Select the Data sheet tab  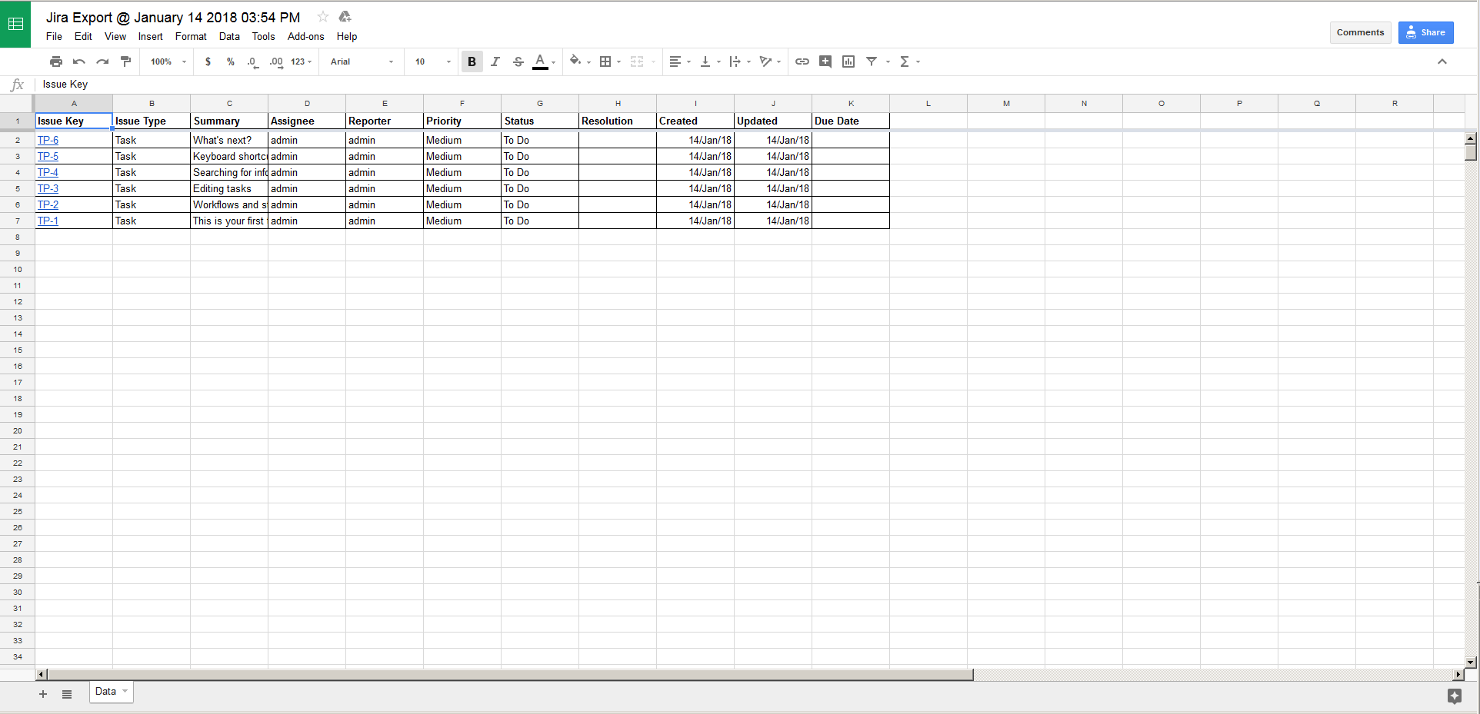[x=106, y=692]
